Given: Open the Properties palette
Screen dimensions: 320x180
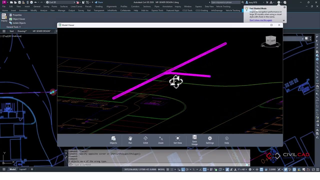Looking at the screenshot, I should 15,15.
